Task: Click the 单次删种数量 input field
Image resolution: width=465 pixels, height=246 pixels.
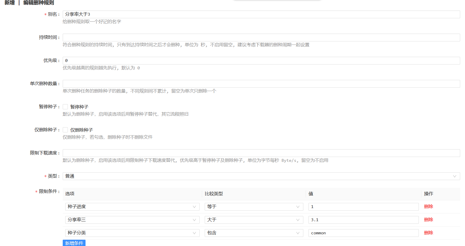Action: click(261, 84)
